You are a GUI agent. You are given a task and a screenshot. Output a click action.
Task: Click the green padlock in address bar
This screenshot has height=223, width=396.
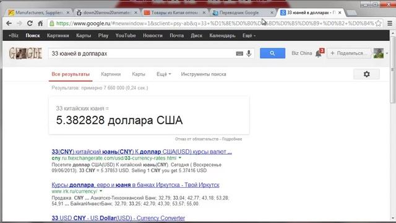[52, 24]
